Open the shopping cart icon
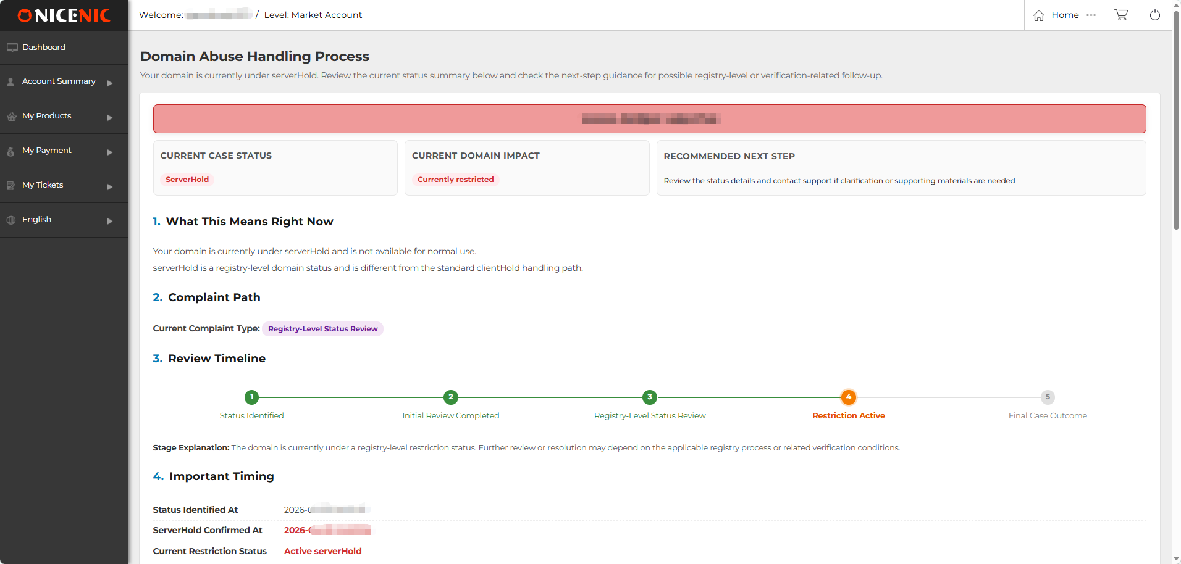The image size is (1181, 564). click(x=1120, y=15)
